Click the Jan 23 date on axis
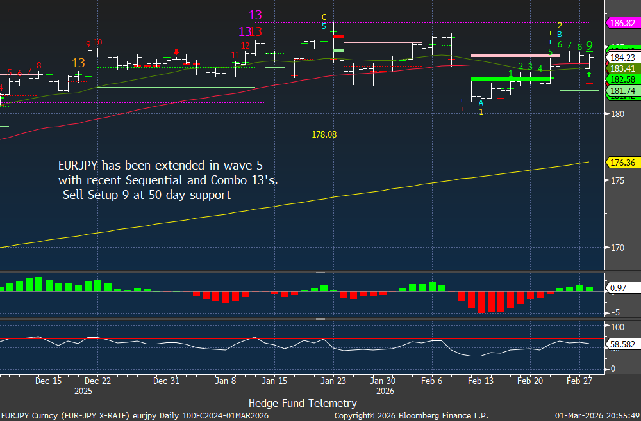This screenshot has height=421, width=641. 333,381
